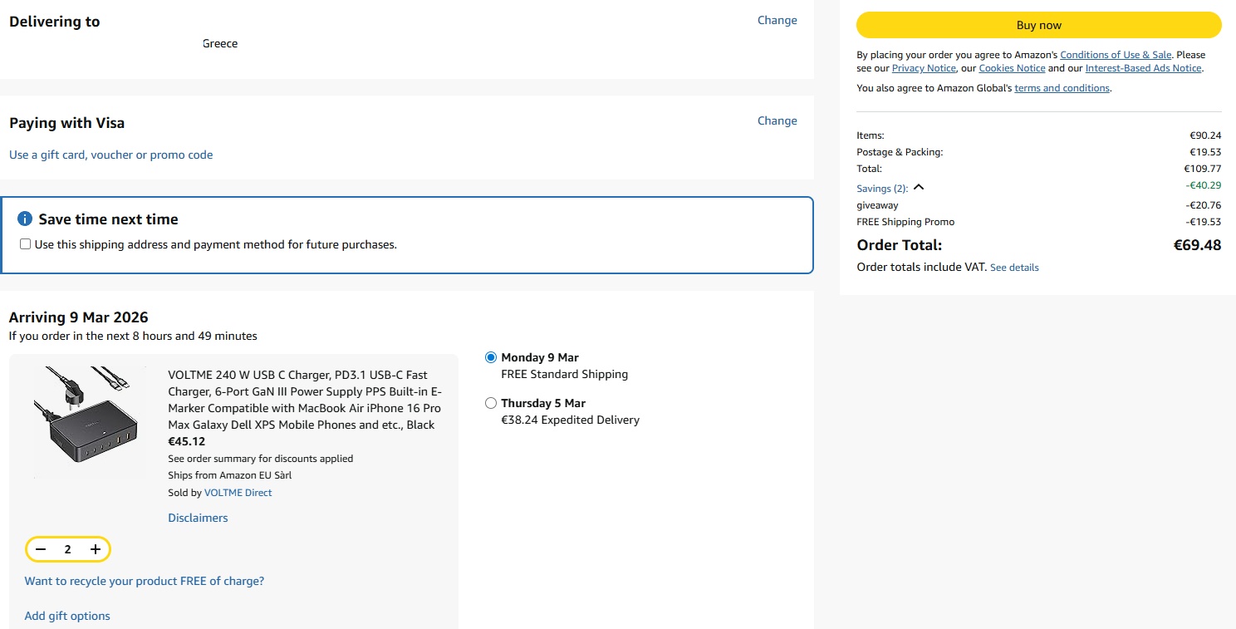
Task: Click the product price €45.12
Action: click(x=187, y=441)
